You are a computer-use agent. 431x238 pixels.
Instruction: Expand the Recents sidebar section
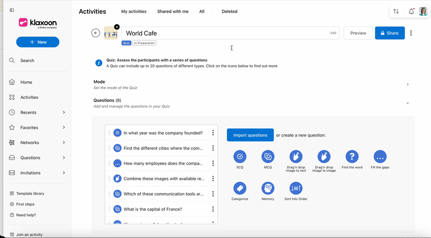(64, 112)
